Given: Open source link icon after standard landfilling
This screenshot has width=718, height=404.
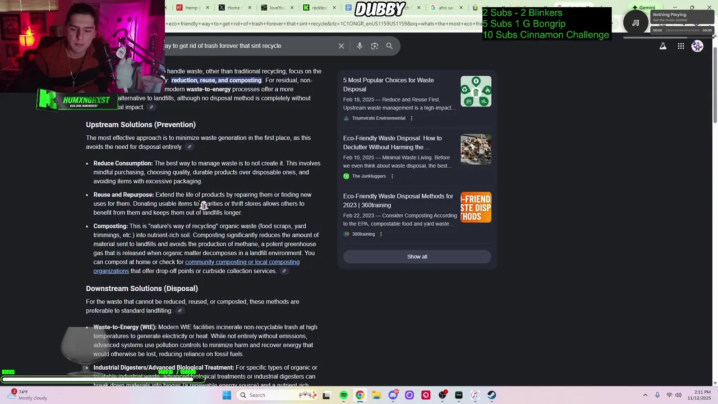Looking at the screenshot, I should 179,311.
